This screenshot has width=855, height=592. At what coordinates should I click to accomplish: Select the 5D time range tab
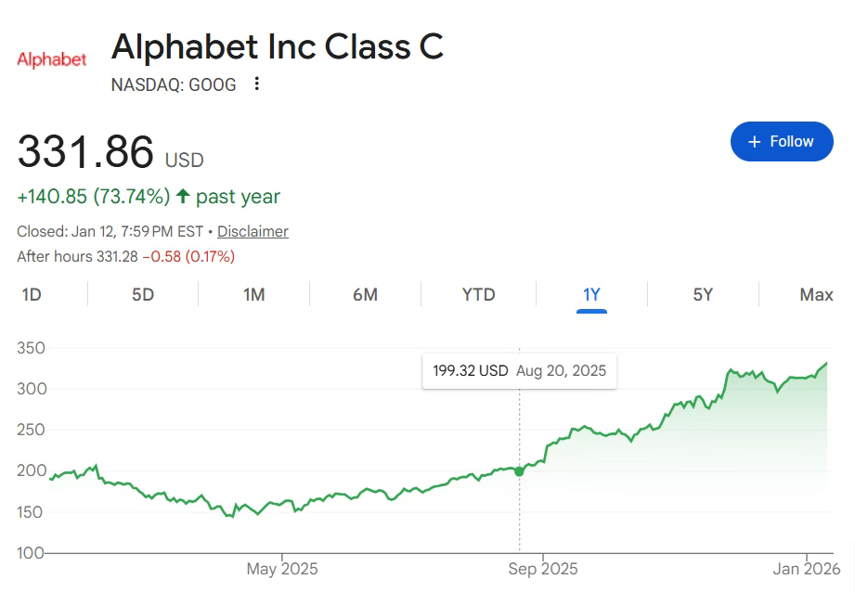[143, 295]
